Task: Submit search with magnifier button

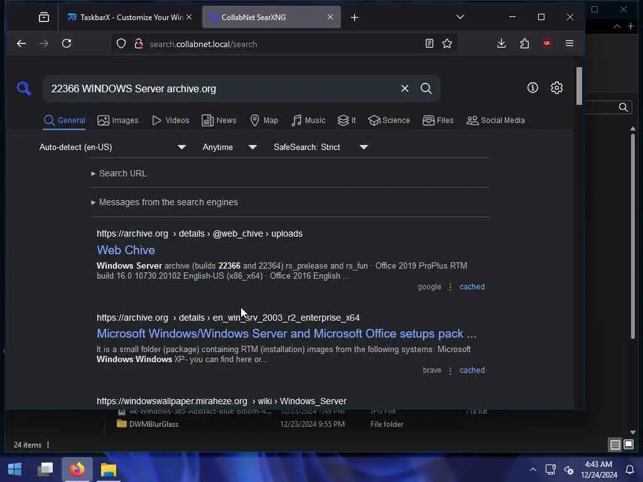Action: 426,88
